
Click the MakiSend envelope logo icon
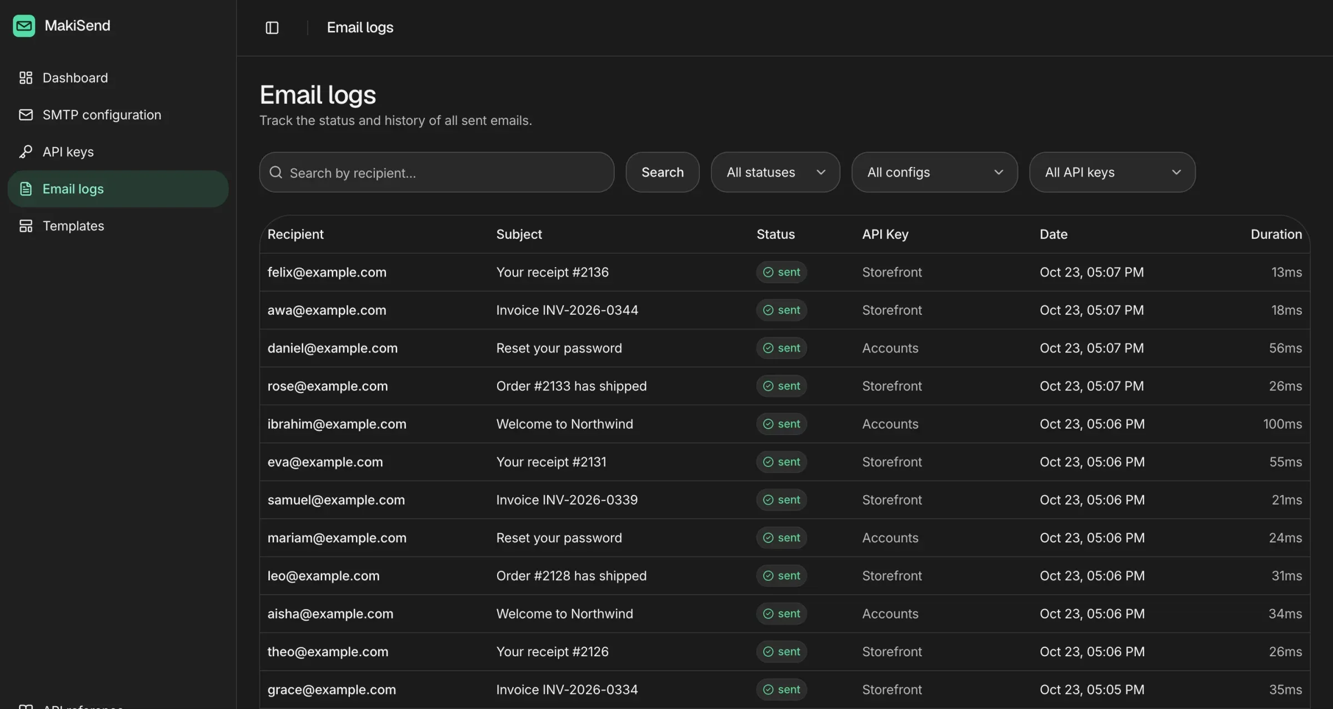coord(24,26)
